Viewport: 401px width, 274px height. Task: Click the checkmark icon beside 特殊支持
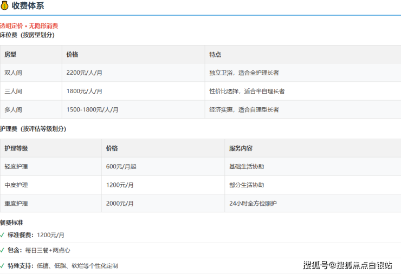tap(3, 266)
